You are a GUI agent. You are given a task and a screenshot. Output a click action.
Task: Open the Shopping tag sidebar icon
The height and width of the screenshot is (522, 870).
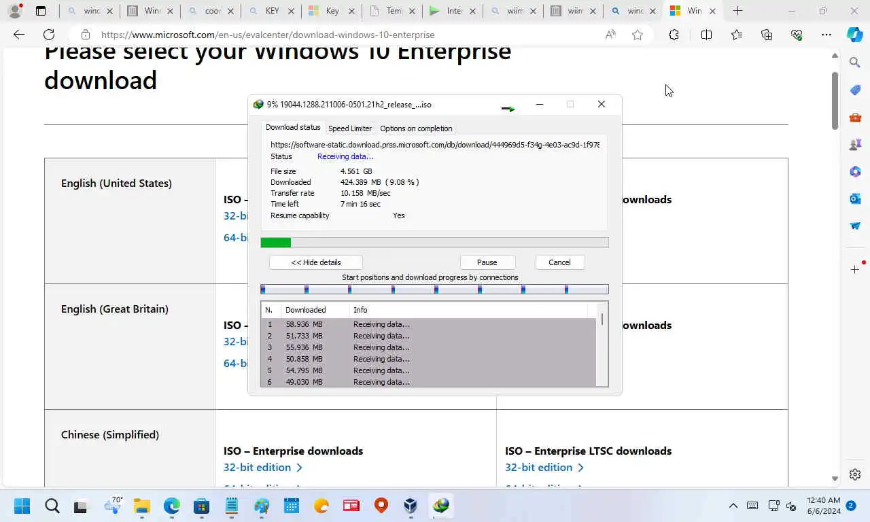pyautogui.click(x=855, y=90)
